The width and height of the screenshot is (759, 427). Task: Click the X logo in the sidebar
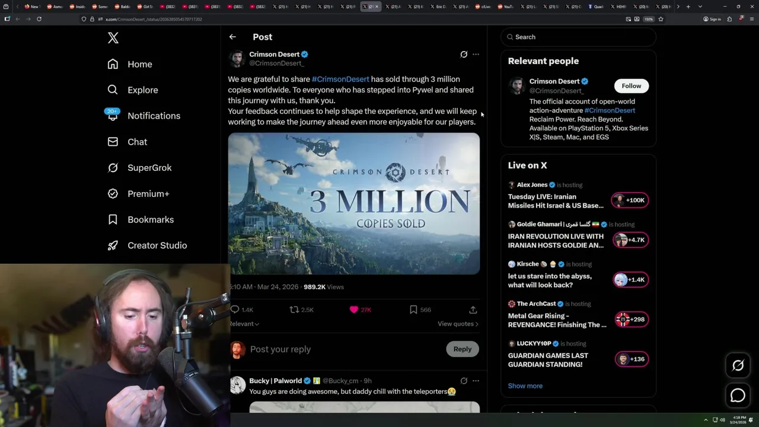(113, 38)
